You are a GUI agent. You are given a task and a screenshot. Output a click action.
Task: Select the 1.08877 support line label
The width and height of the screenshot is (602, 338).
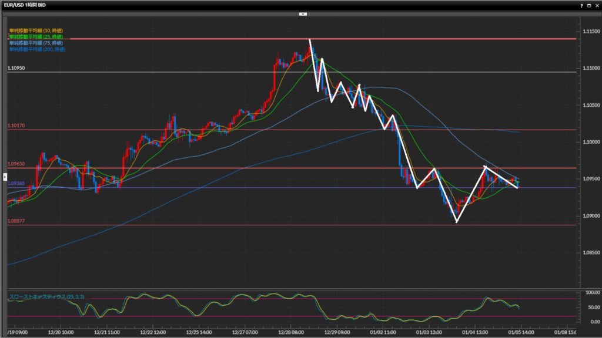click(16, 221)
